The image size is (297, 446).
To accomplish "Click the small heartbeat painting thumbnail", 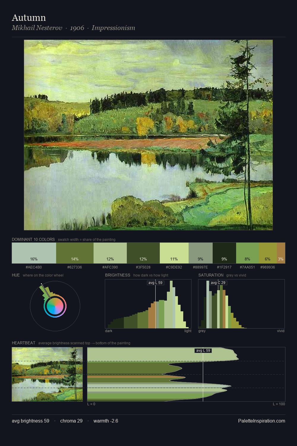I will coord(47,374).
